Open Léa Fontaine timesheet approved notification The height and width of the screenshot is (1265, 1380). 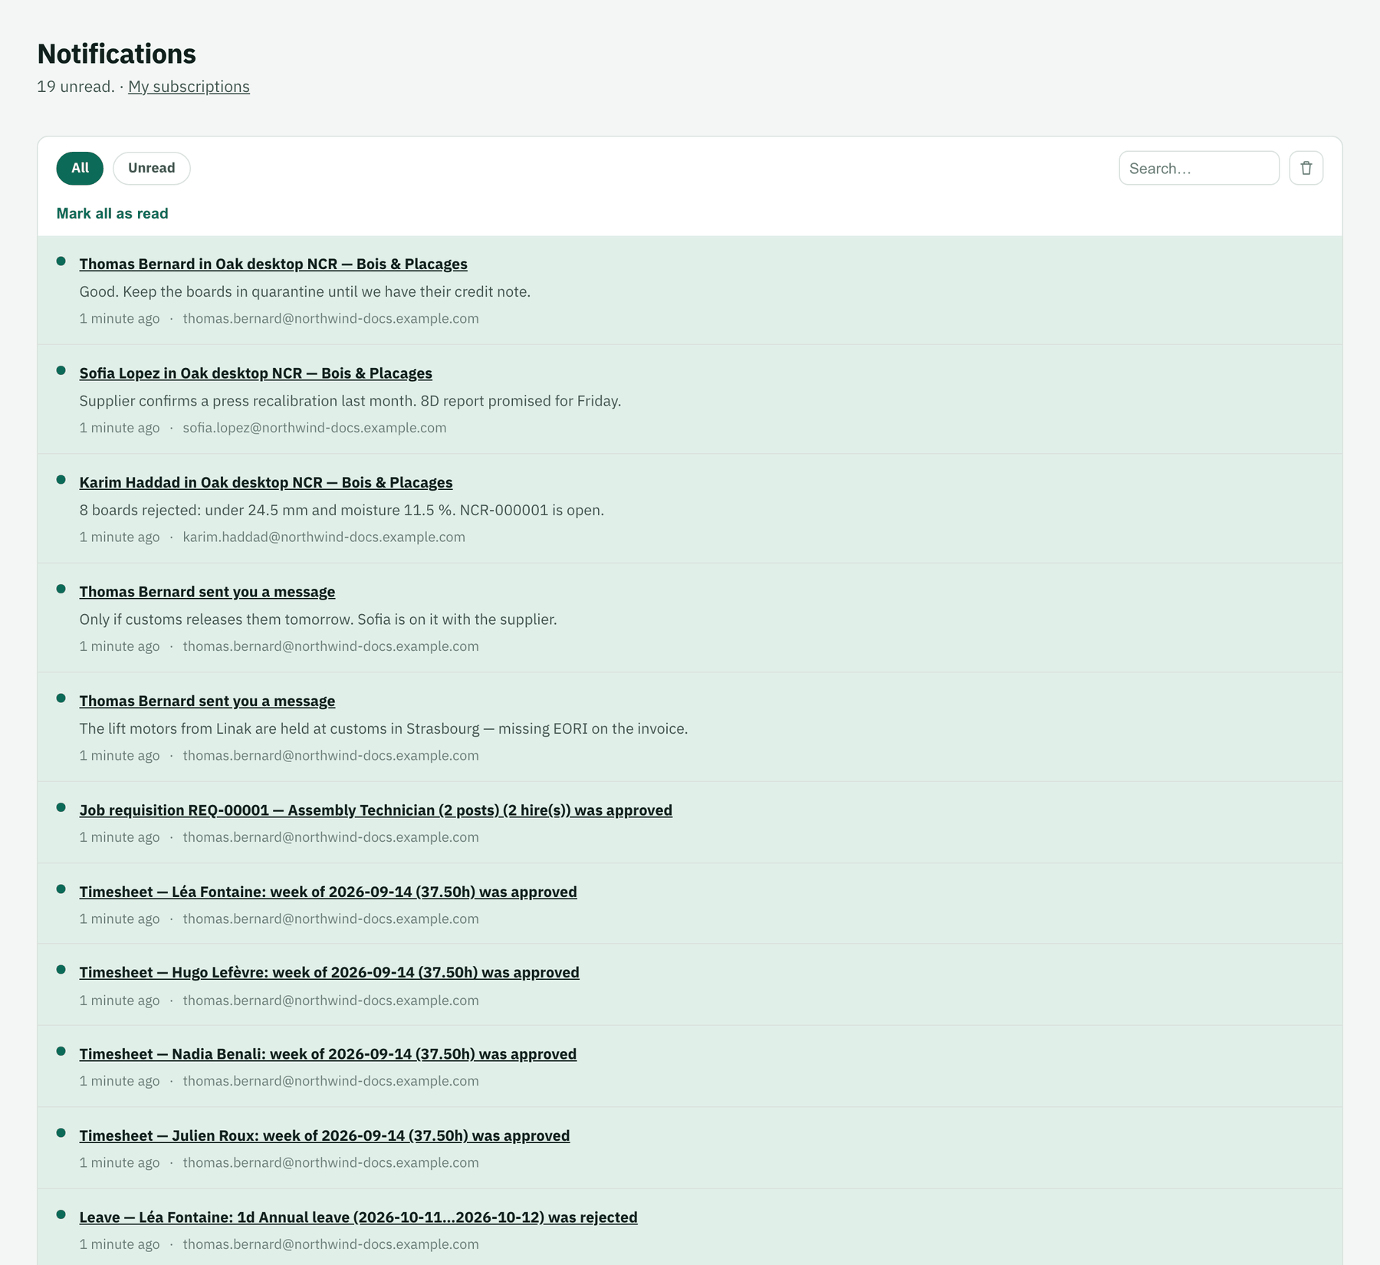pos(328,892)
